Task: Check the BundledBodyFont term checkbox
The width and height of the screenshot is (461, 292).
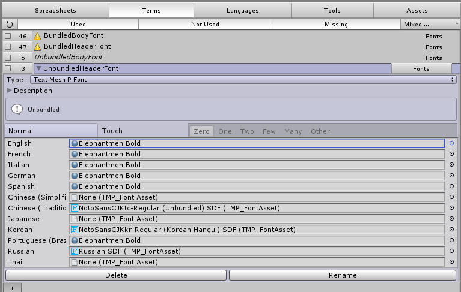Action: click(x=8, y=36)
